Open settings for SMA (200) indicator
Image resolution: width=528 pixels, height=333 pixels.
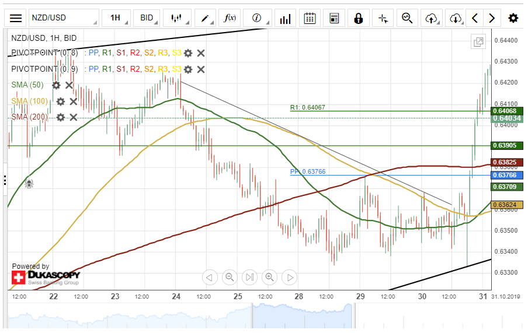click(x=60, y=117)
